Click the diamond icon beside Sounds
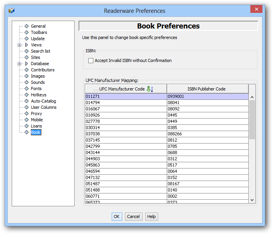Screen dimensions: 273x234 27,82
